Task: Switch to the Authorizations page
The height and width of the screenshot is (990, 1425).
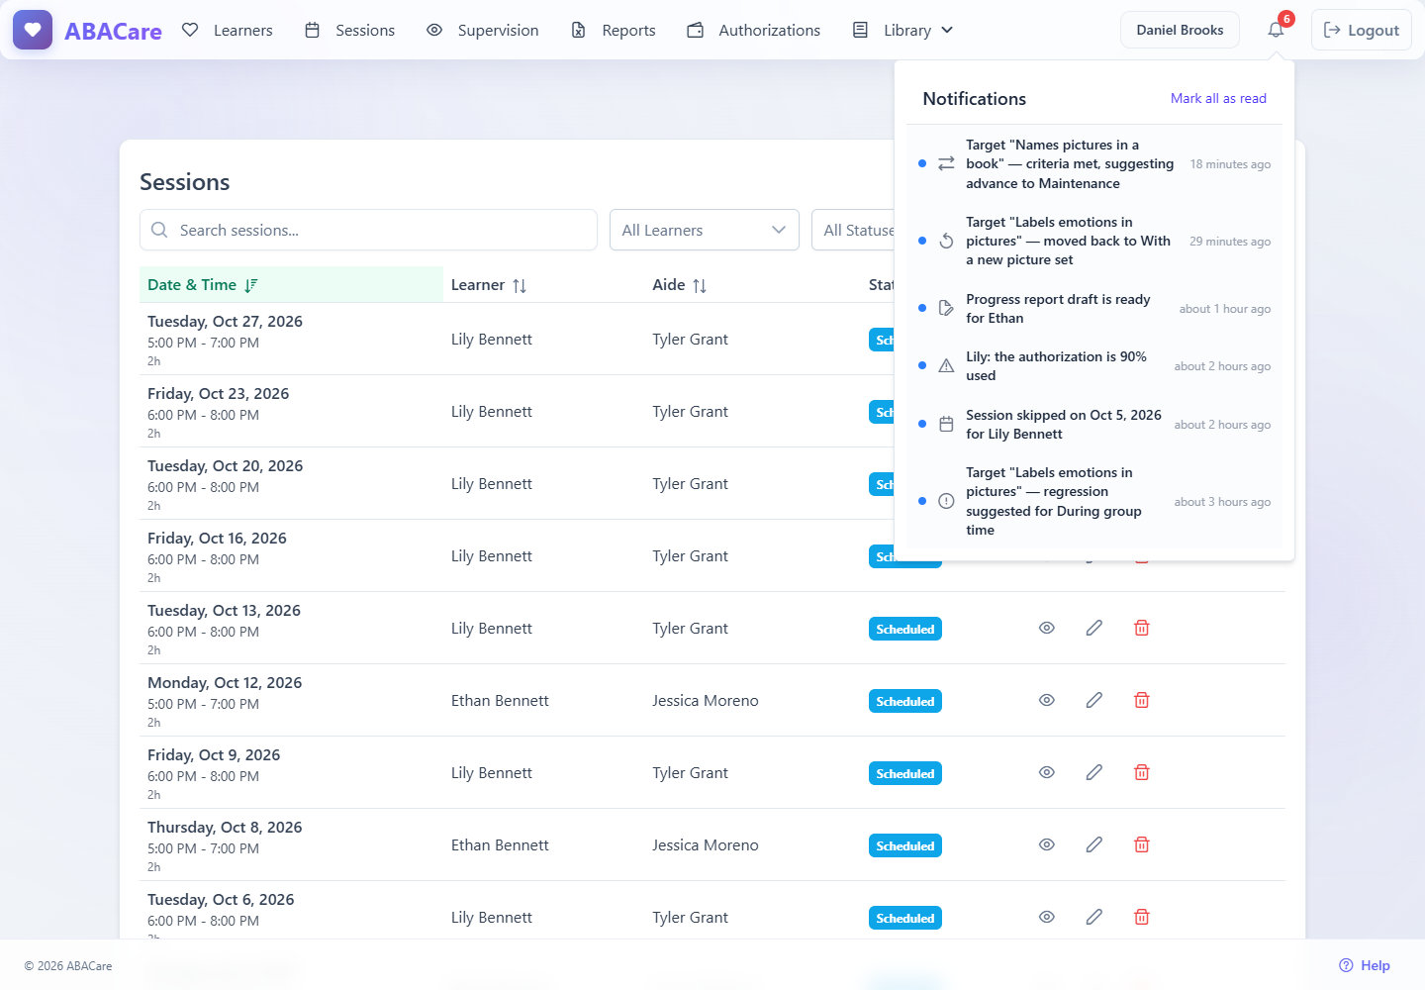Action: [754, 31]
